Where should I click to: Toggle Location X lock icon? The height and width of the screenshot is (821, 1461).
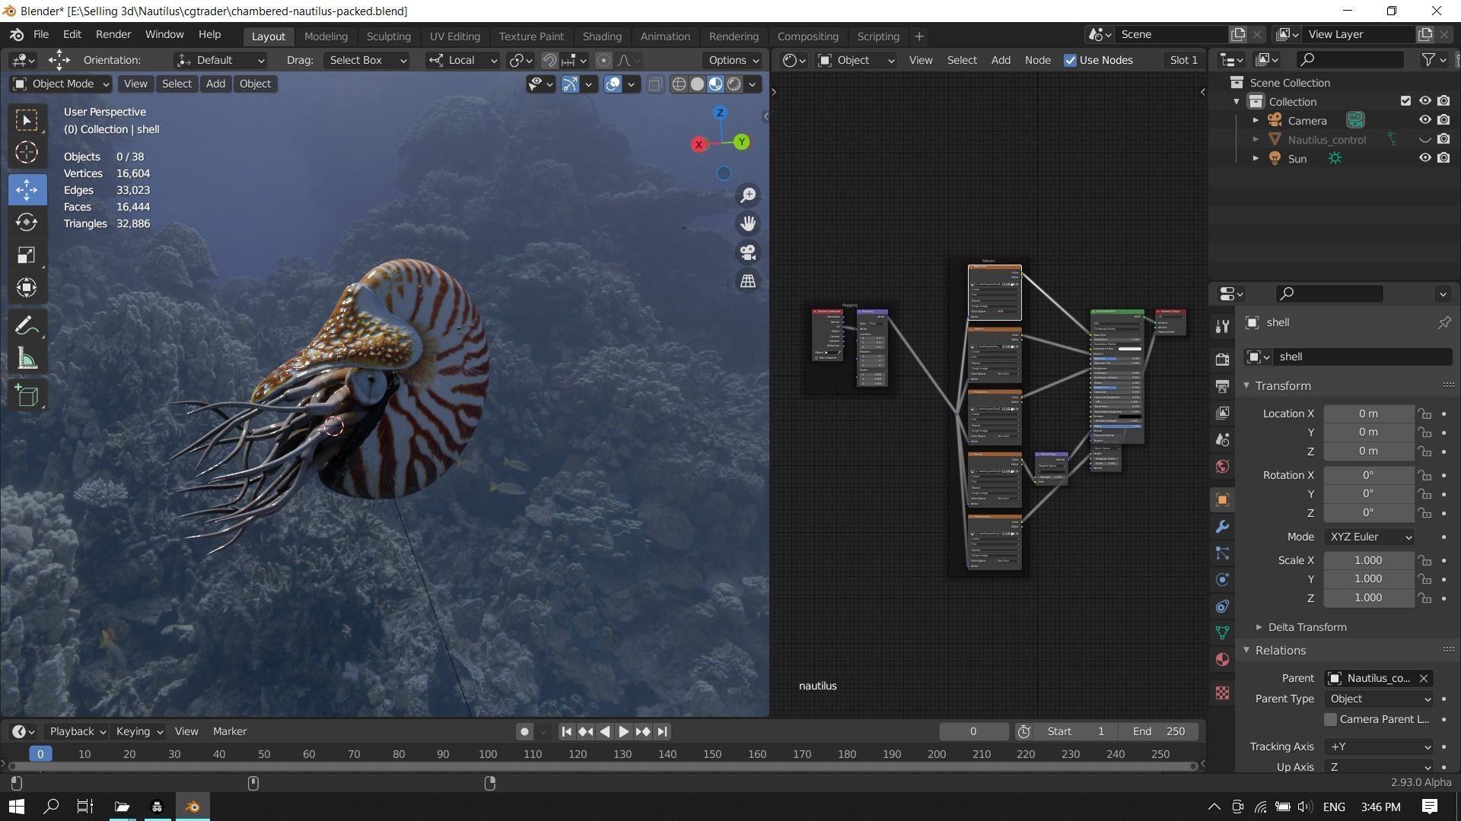click(1424, 414)
